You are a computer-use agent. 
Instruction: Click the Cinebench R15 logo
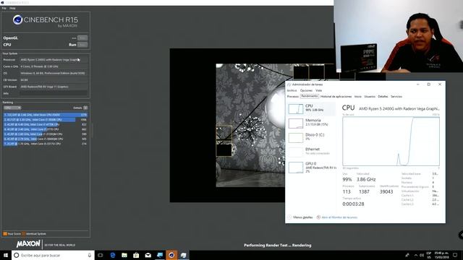click(x=45, y=21)
